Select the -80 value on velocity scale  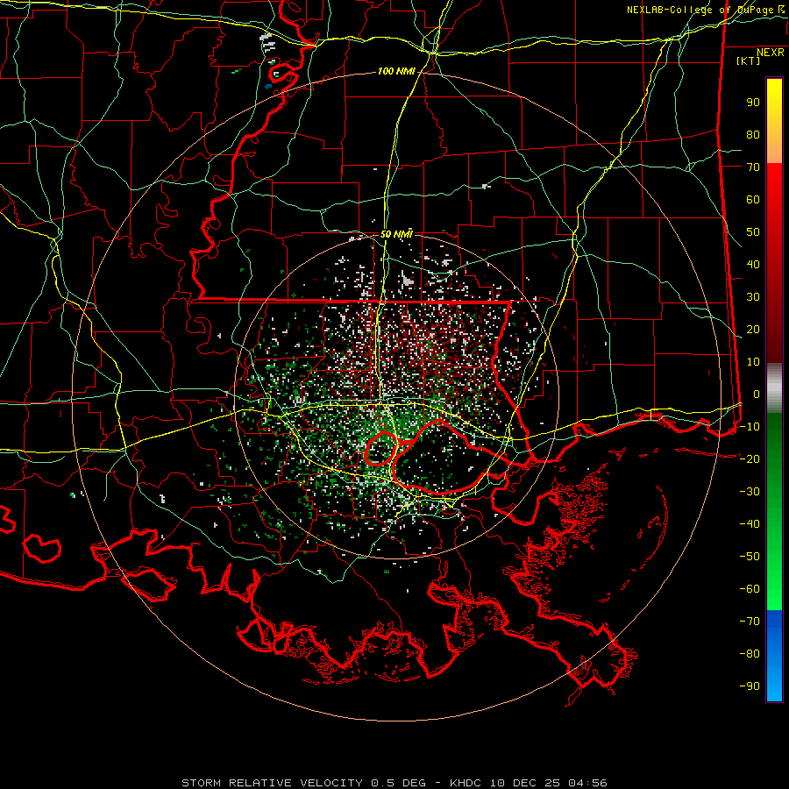pyautogui.click(x=750, y=654)
